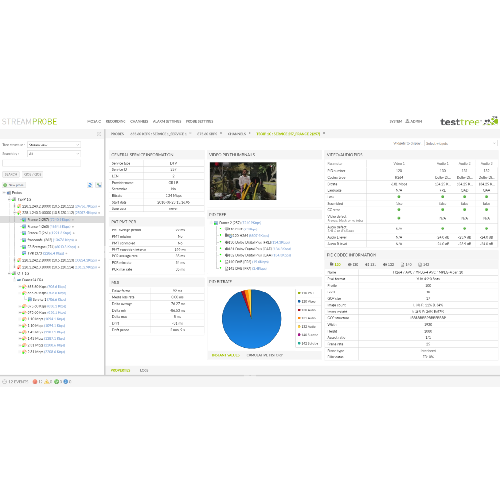Viewport: 500px width, 500px height.
Task: Click the collapse-all tree icon beside refresh
Action: (99, 185)
